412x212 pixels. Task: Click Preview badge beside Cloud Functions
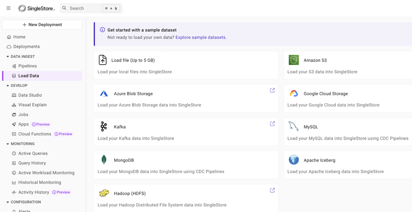tap(63, 134)
